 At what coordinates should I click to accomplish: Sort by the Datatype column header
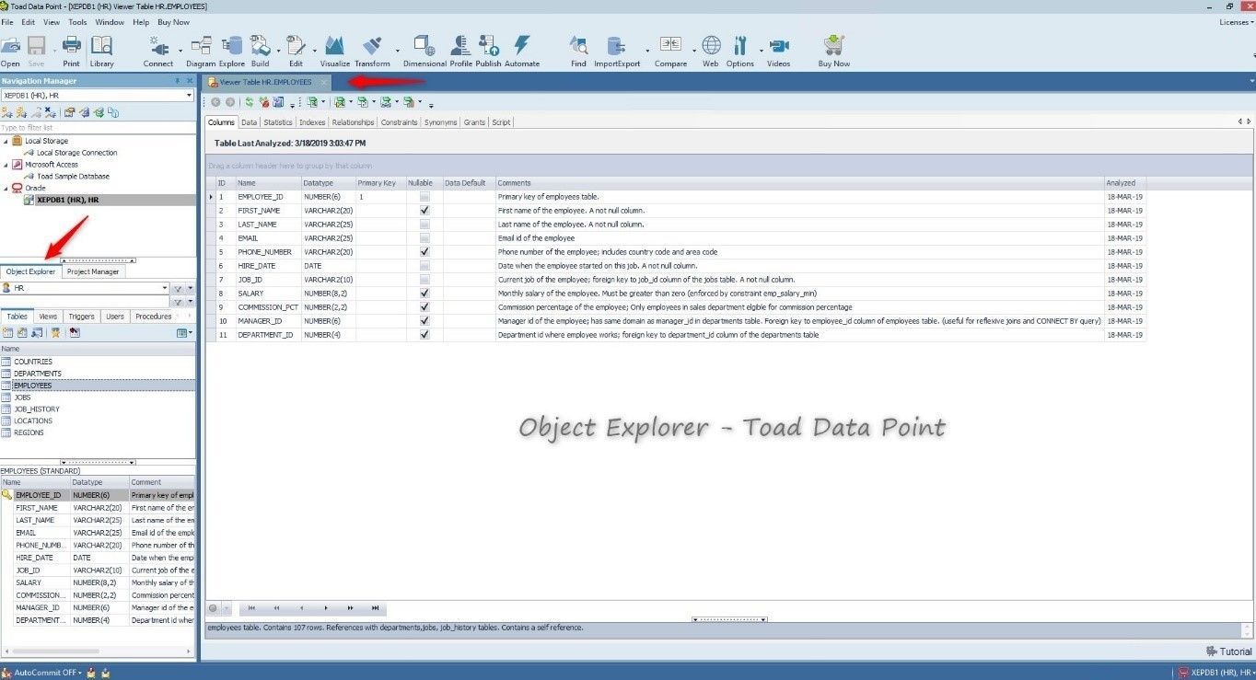click(x=328, y=183)
